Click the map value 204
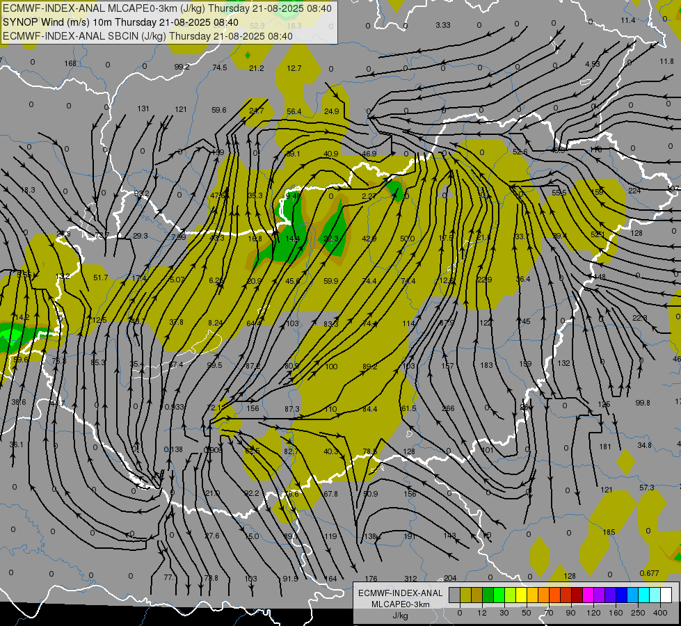681x626 pixels. click(450, 578)
